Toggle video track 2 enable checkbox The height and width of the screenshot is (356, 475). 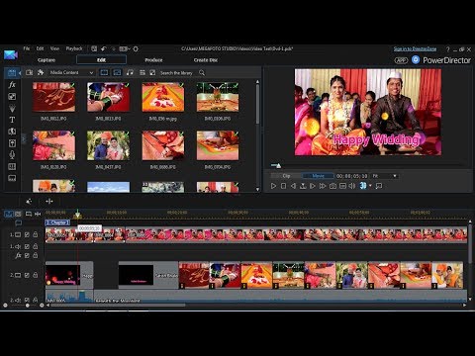click(x=27, y=275)
